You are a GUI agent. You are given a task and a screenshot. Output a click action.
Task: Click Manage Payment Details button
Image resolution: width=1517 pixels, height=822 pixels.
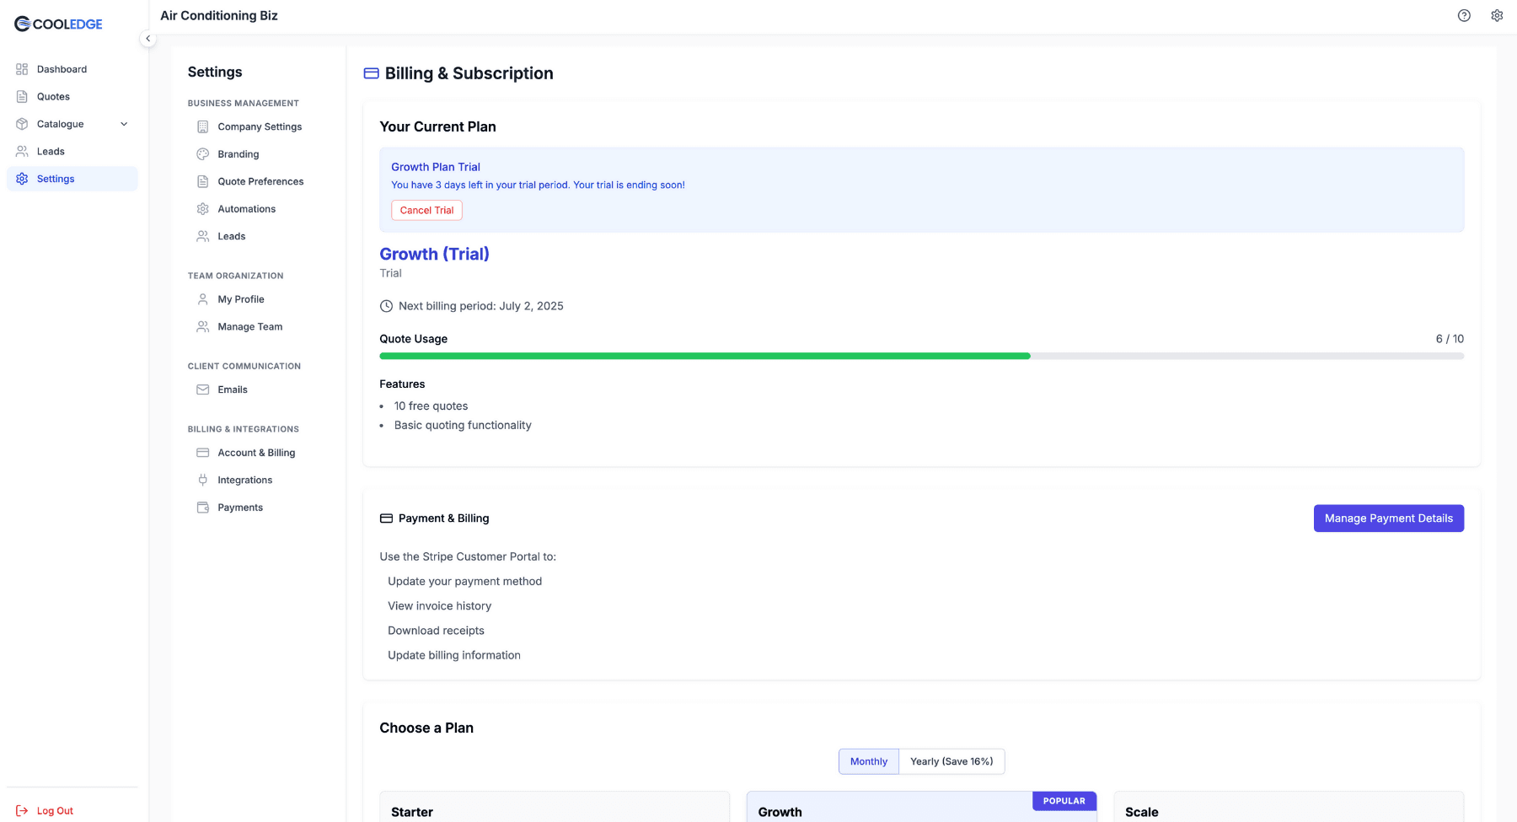(1388, 518)
